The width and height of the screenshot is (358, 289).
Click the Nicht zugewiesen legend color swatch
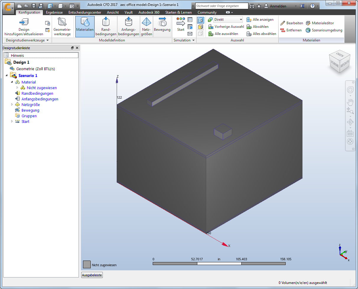pyautogui.click(x=87, y=264)
